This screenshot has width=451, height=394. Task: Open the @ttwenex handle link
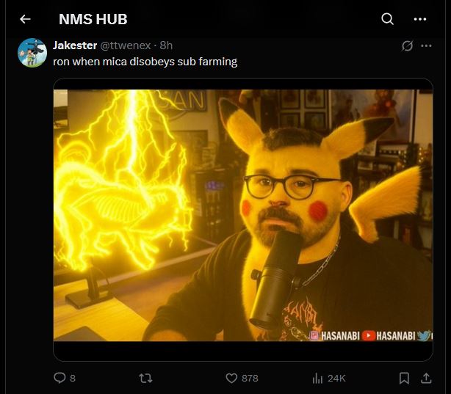[x=125, y=45]
